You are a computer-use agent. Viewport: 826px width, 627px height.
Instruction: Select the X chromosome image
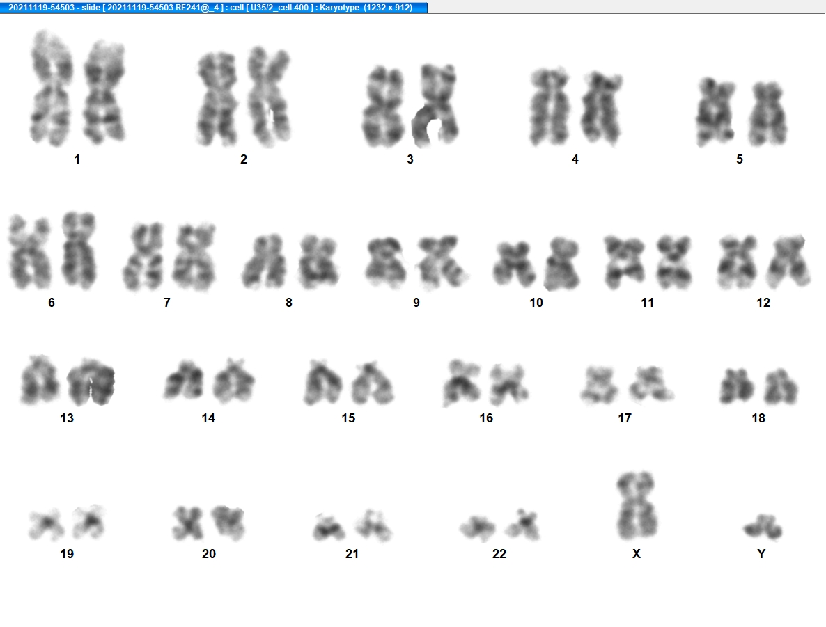[637, 506]
